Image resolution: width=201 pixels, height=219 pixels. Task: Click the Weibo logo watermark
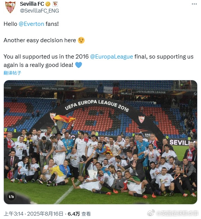[x=151, y=213]
